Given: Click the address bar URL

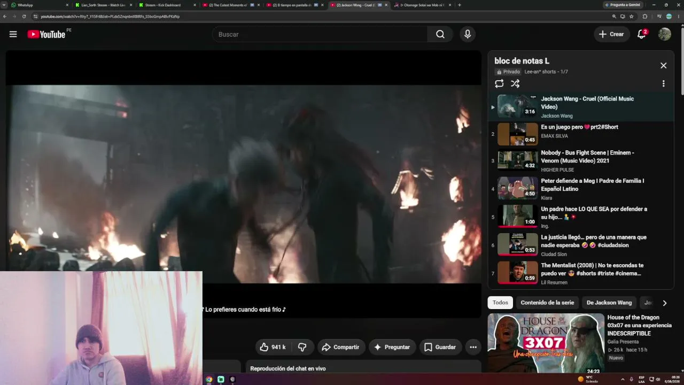Looking at the screenshot, I should 110,17.
